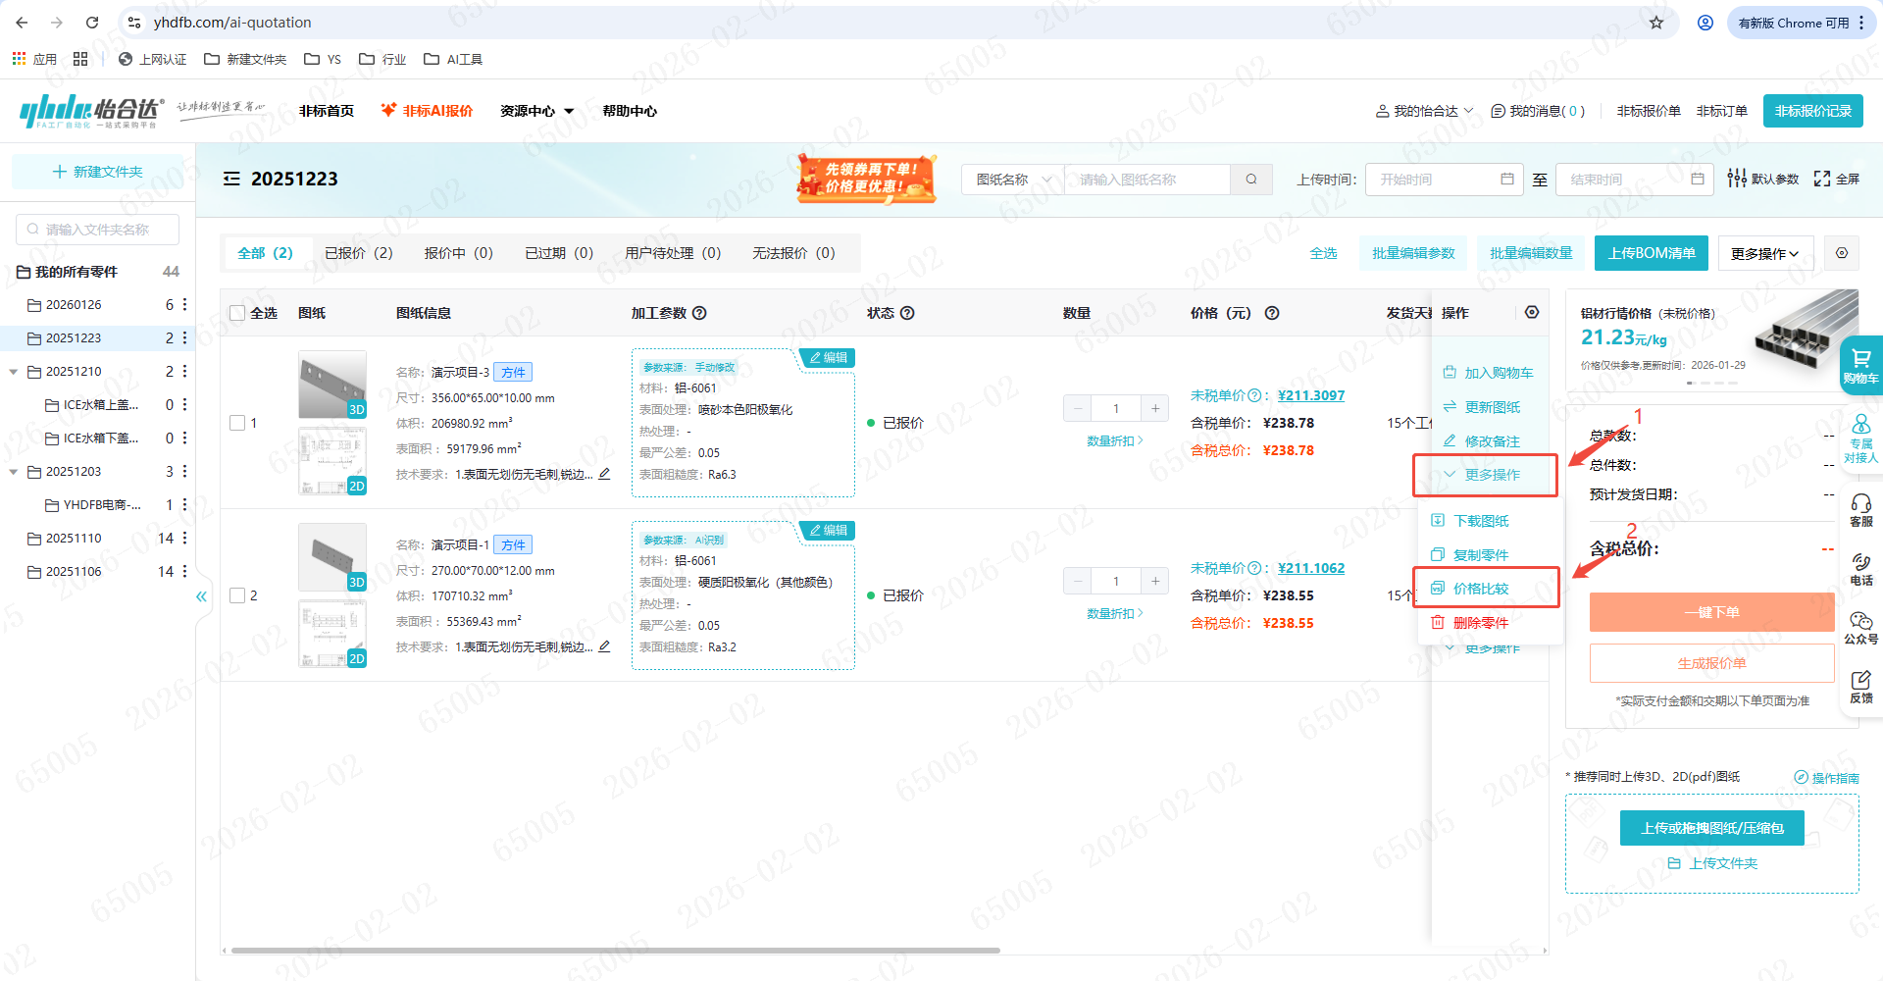Check the select-all checkbox in table header
The image size is (1883, 981).
(237, 313)
